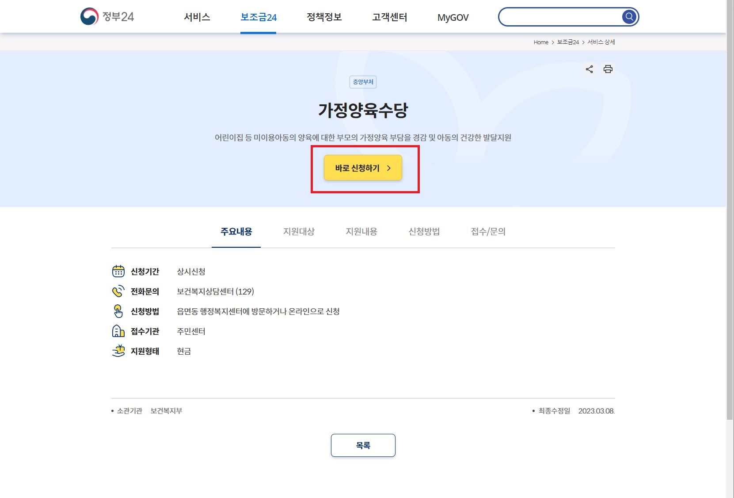The height and width of the screenshot is (498, 734).
Task: Switch to the 지원대상 tab
Action: click(x=299, y=232)
